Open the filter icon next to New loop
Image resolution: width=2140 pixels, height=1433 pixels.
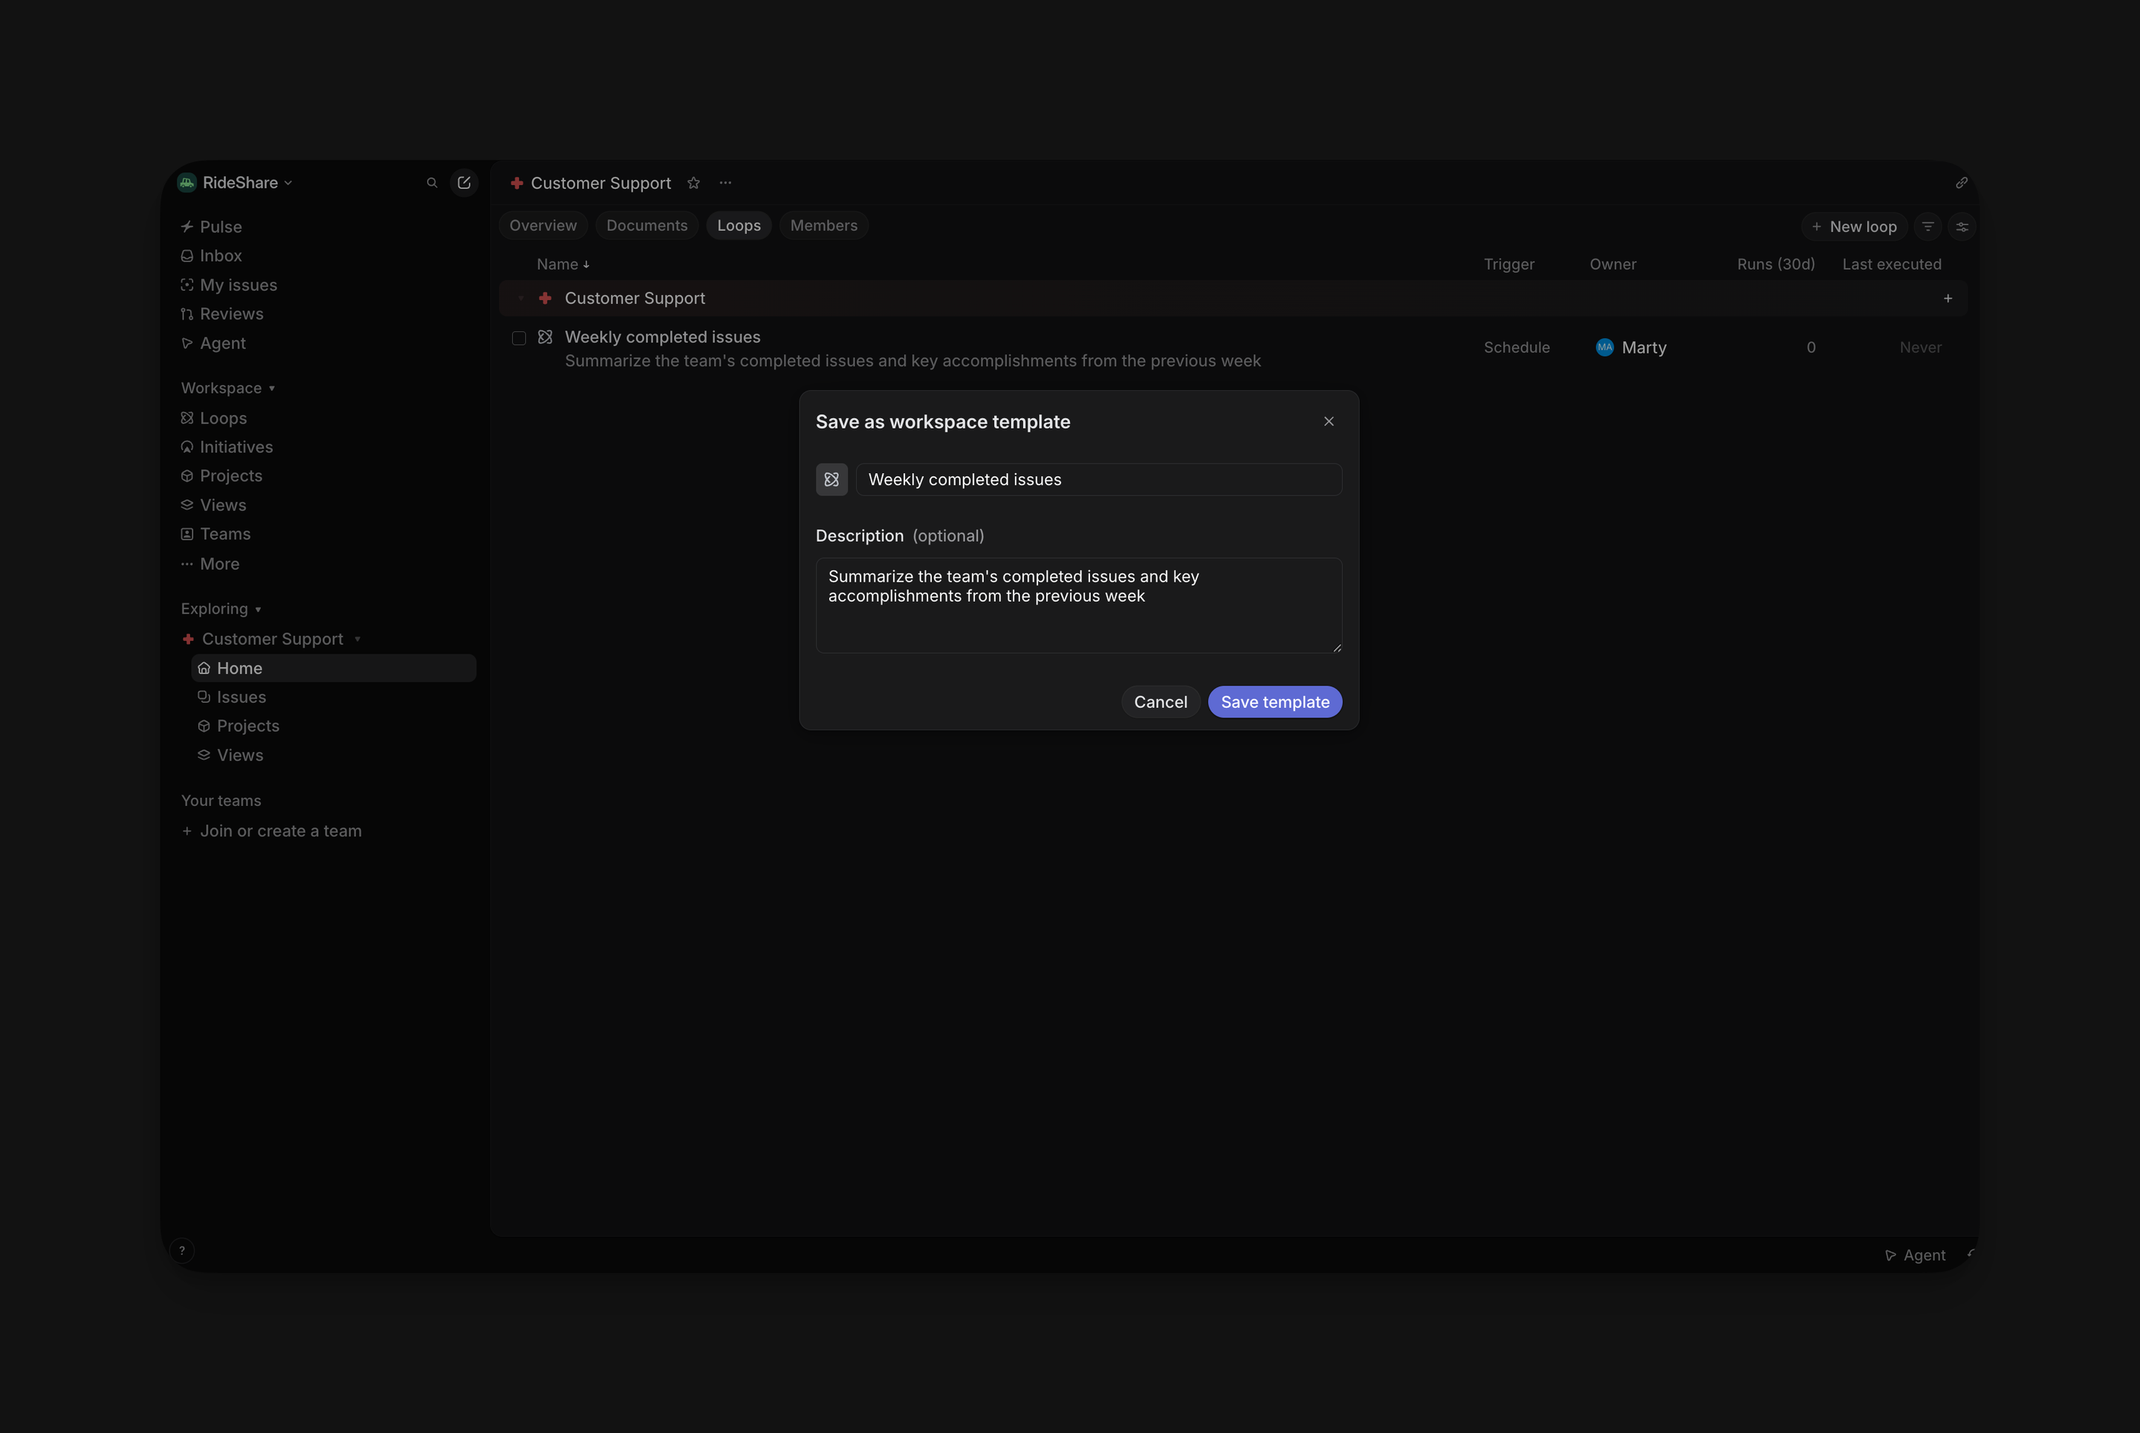pyautogui.click(x=1928, y=227)
